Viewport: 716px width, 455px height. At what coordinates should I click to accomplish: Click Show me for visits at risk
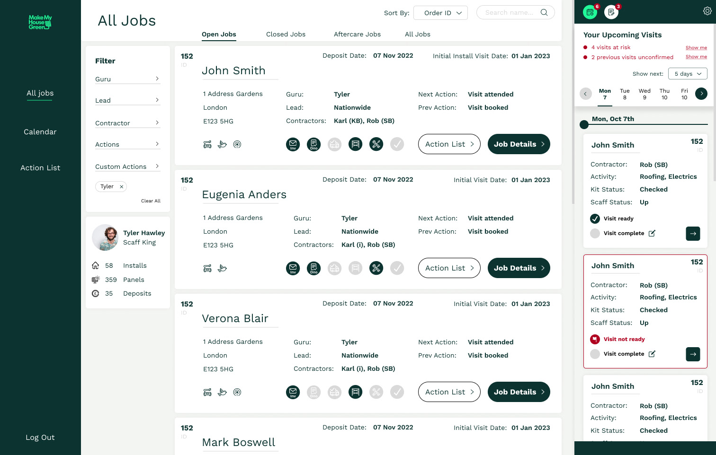696,48
